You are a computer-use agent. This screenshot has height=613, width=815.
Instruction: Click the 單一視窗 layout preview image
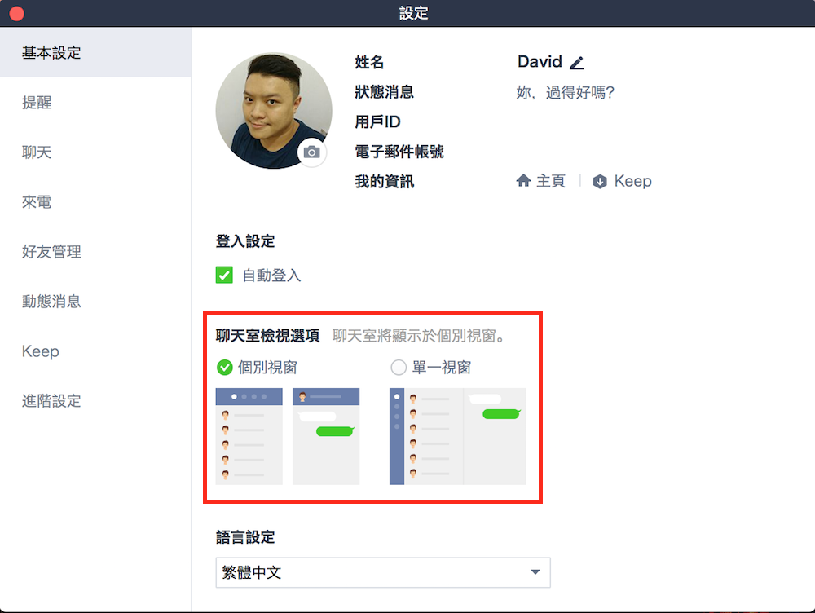click(x=457, y=436)
